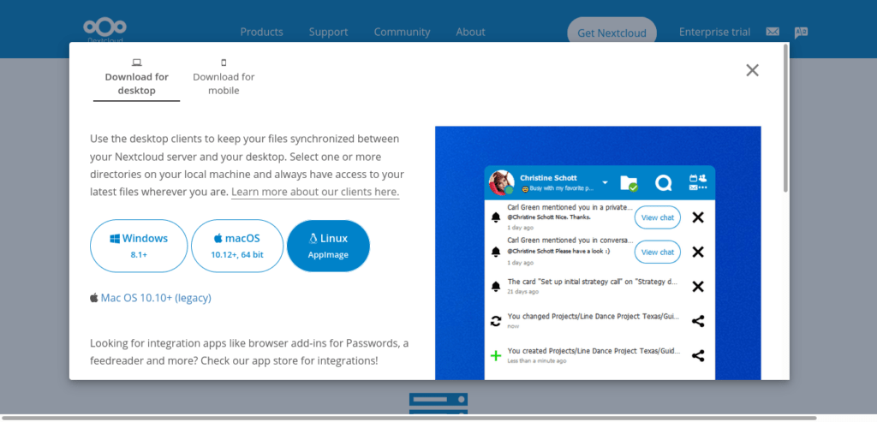
Task: Click bell icon beside strategy call card notification
Action: pos(496,287)
